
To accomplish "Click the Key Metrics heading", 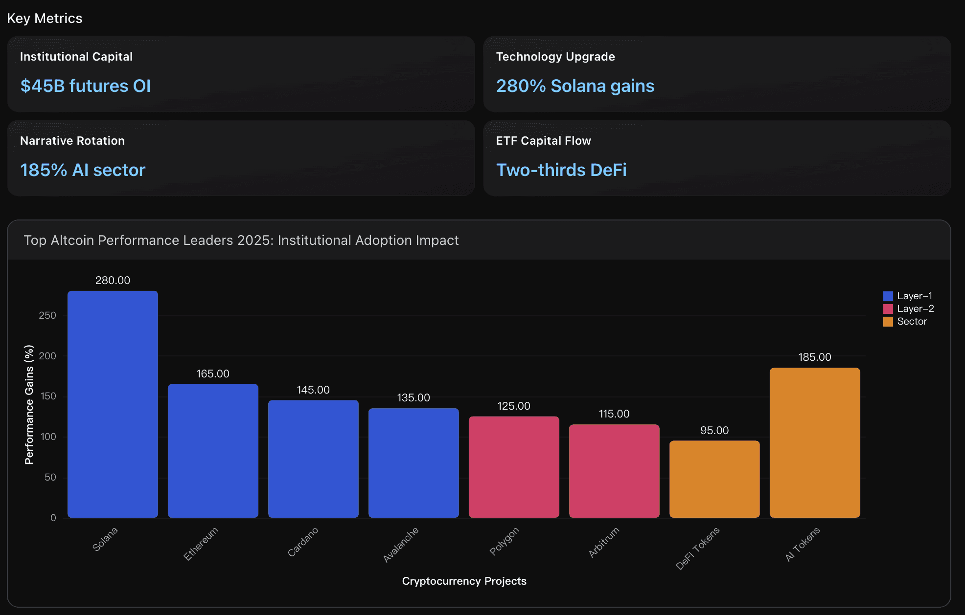I will pos(45,19).
